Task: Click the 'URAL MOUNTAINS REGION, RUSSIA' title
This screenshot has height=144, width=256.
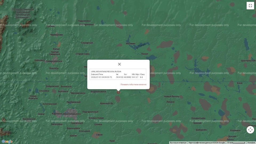Action: tap(106, 71)
